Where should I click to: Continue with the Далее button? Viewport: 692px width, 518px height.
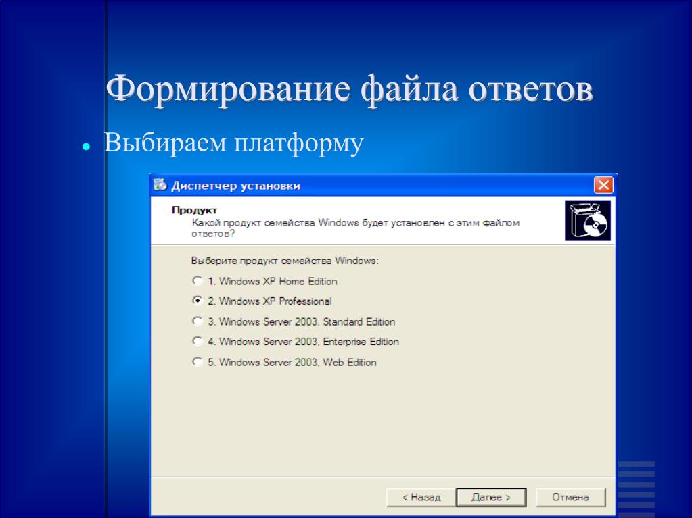[490, 497]
